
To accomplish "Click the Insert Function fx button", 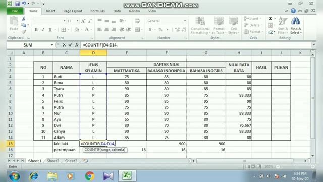I will pos(77,45).
